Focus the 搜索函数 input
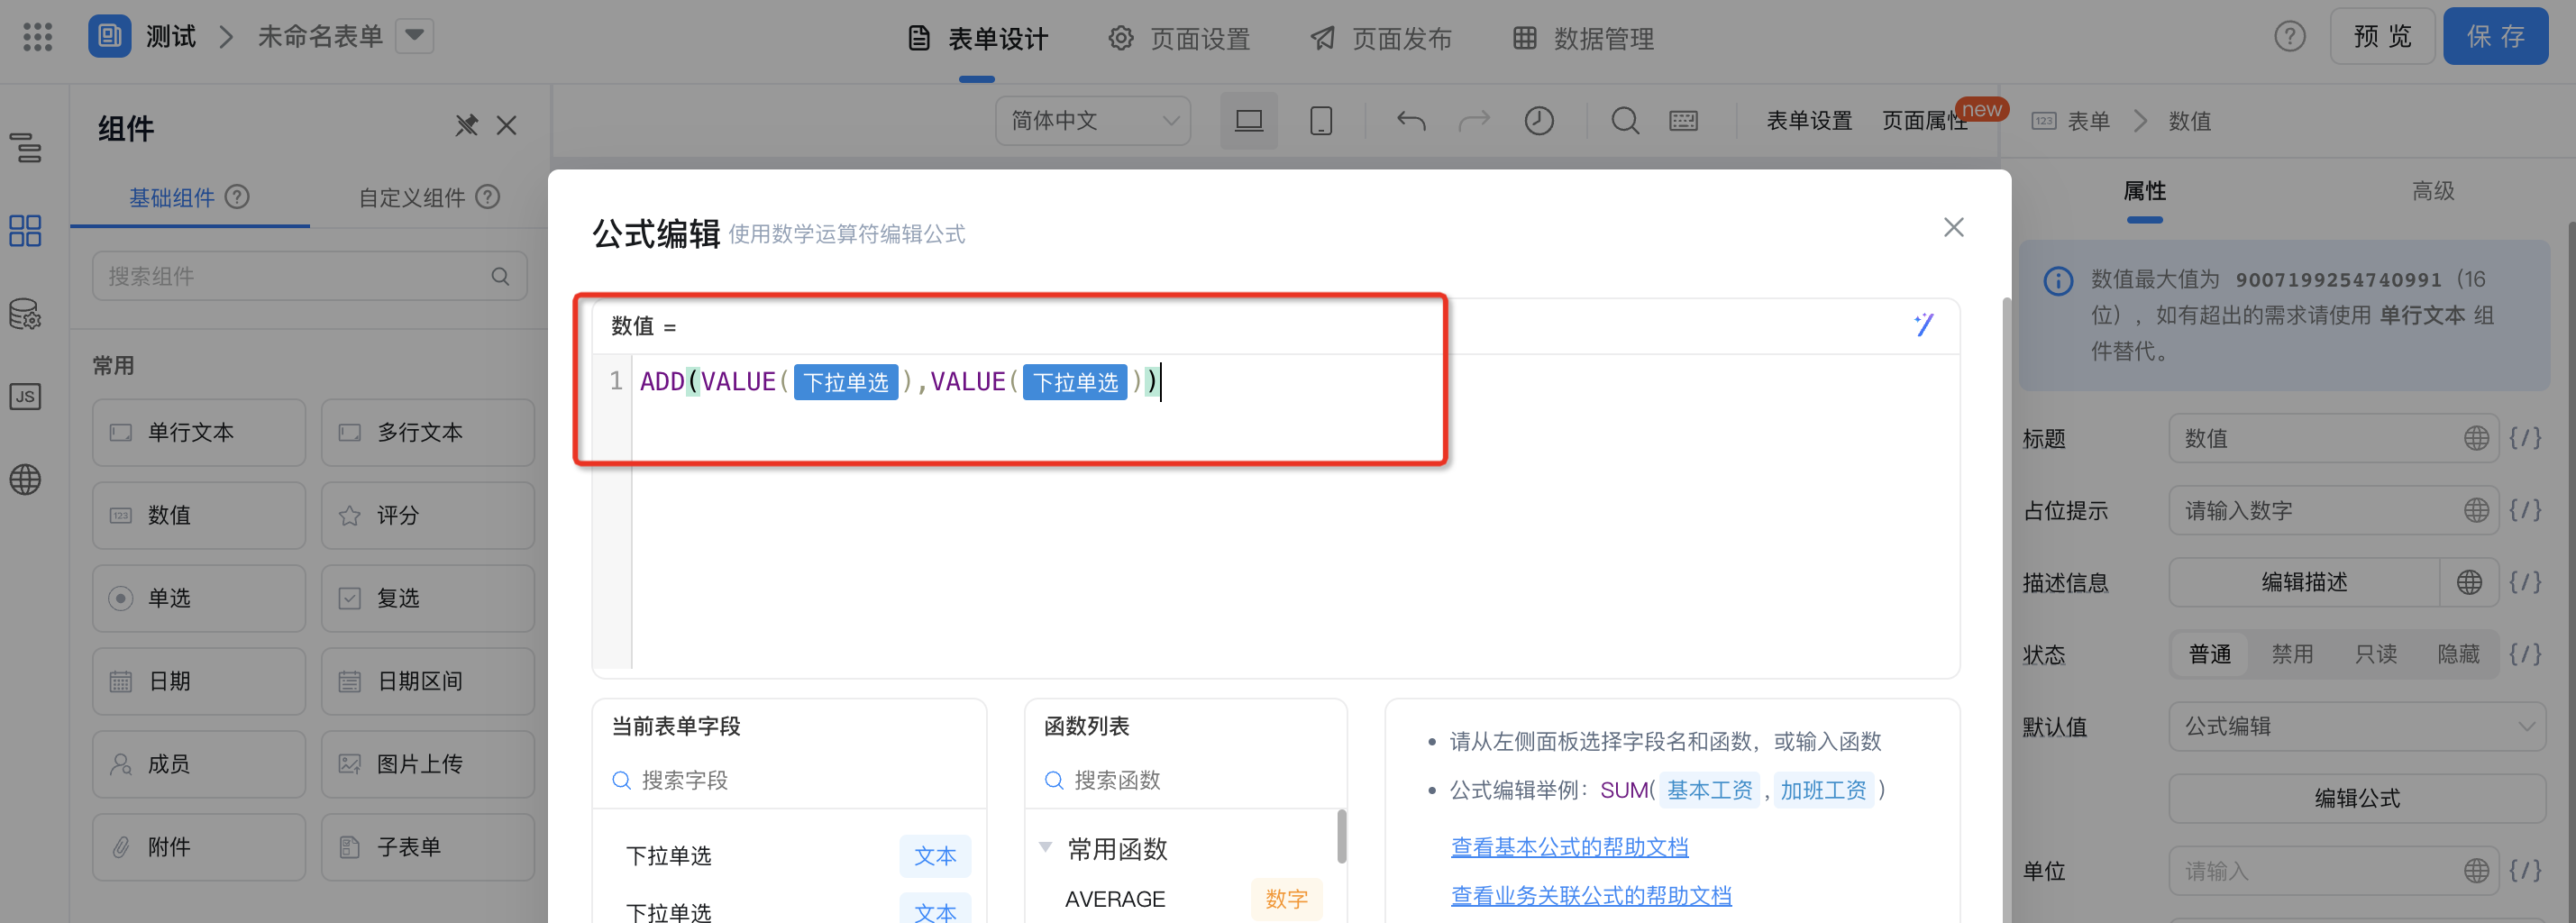The width and height of the screenshot is (2576, 923). 1186,779
